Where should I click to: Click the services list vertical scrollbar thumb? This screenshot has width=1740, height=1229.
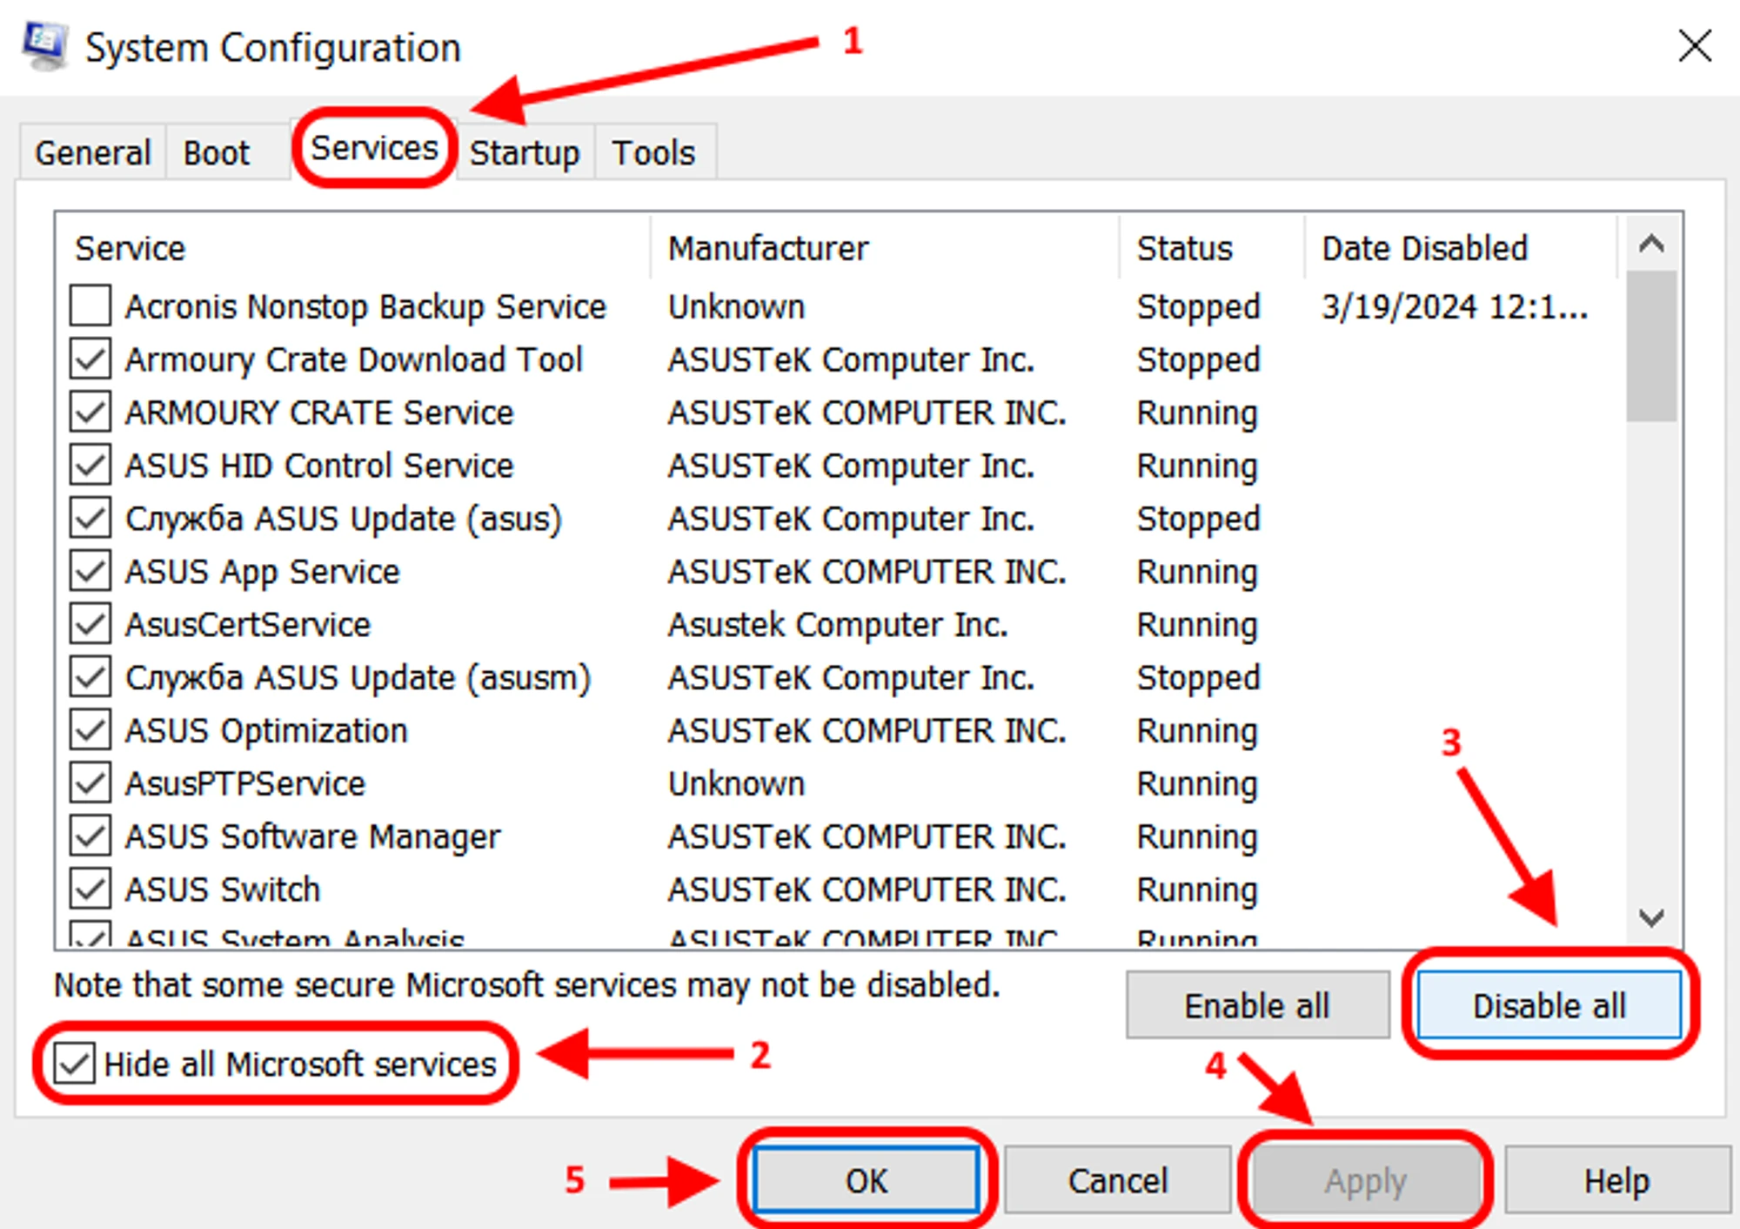[1650, 346]
